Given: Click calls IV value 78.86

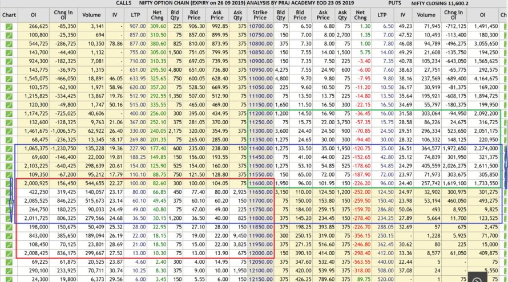Looking at the screenshot, I should tap(116, 44).
